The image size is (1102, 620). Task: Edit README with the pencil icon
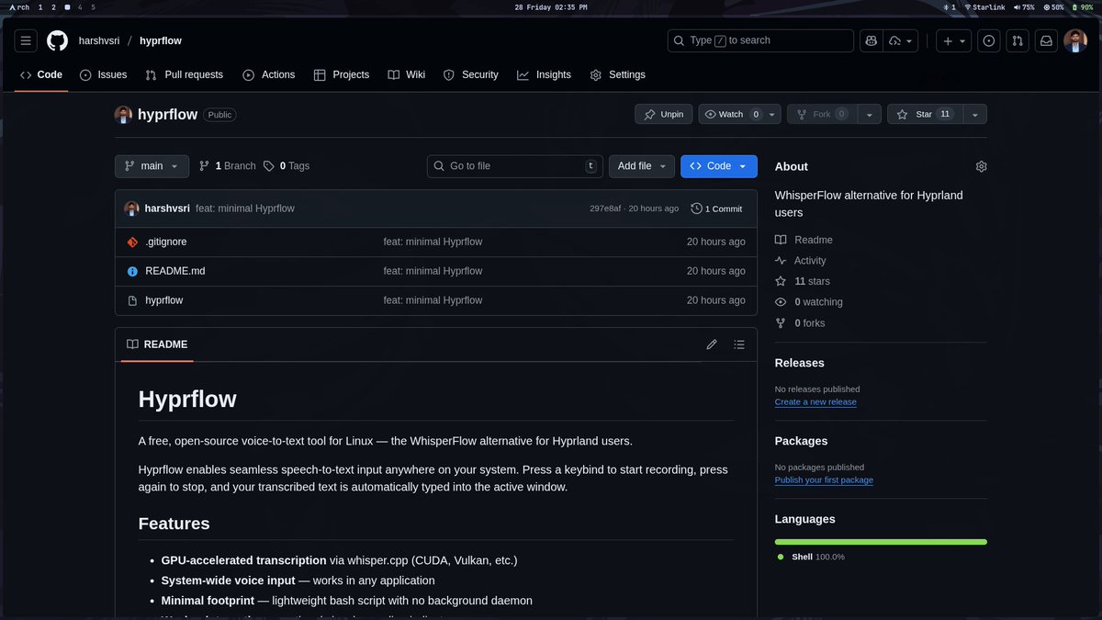pyautogui.click(x=712, y=344)
